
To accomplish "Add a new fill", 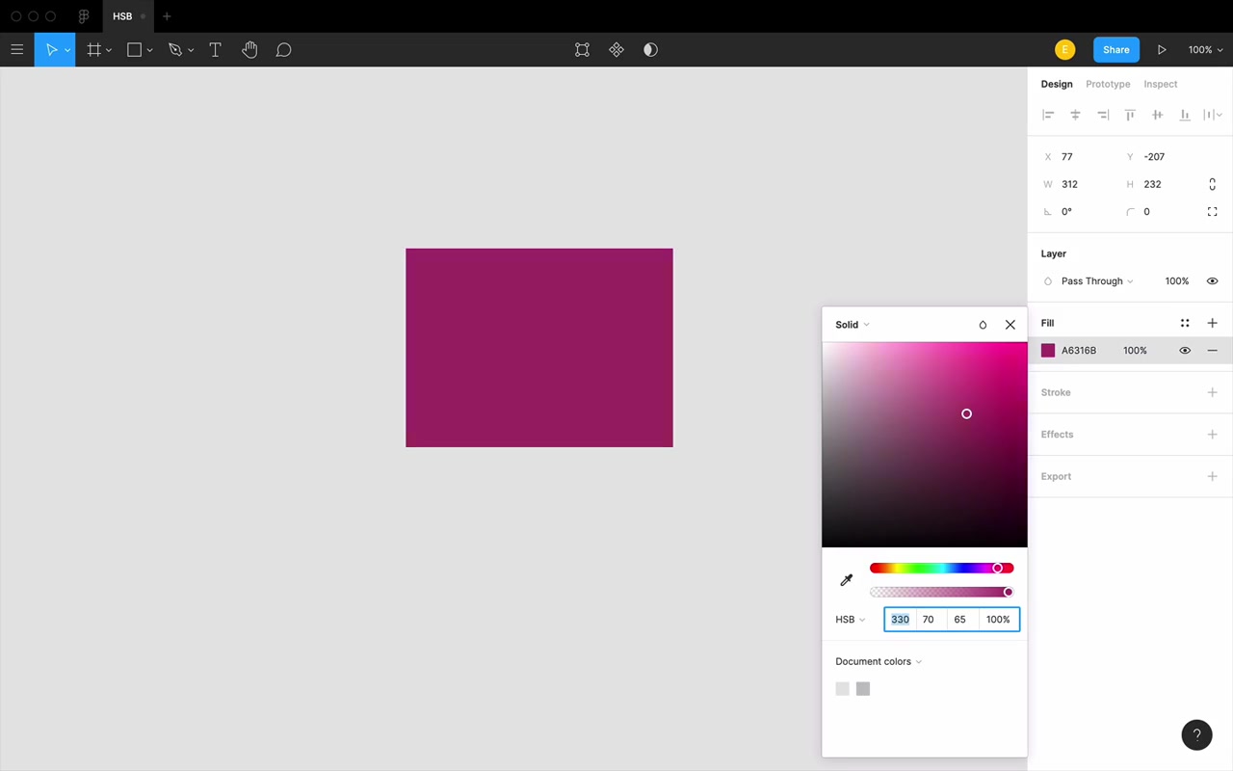I will point(1212,323).
